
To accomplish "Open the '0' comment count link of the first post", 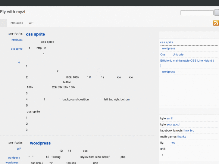I will [19, 63].
